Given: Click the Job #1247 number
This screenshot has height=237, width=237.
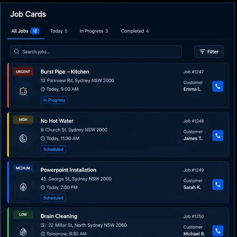Looking at the screenshot, I should tap(194, 72).
